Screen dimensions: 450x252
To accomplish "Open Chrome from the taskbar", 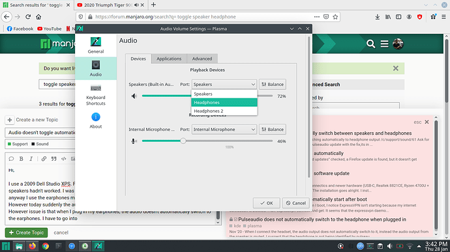I will click(x=46, y=246).
